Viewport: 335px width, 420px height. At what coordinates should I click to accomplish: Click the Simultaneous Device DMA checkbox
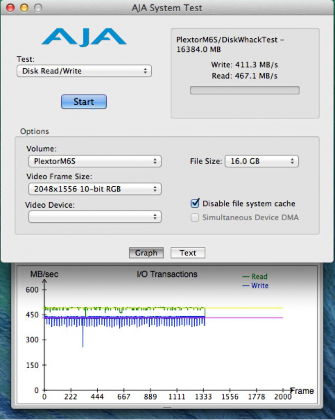pos(195,217)
